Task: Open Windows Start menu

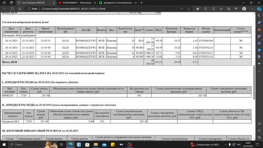Action: (x=4, y=144)
